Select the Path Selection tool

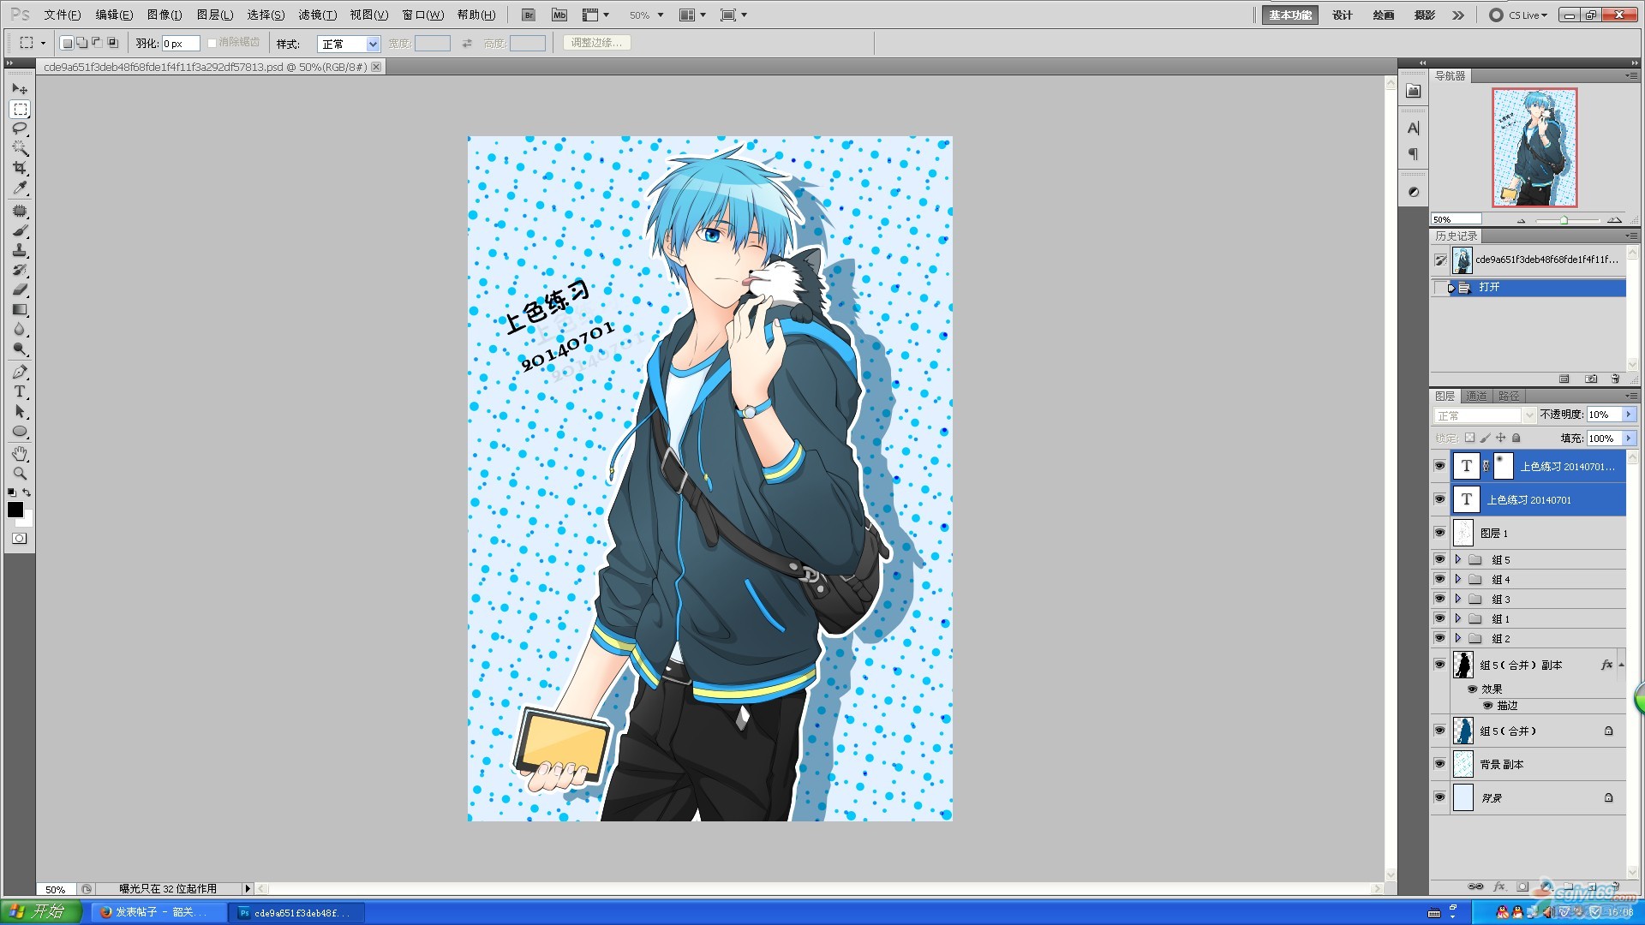[20, 411]
